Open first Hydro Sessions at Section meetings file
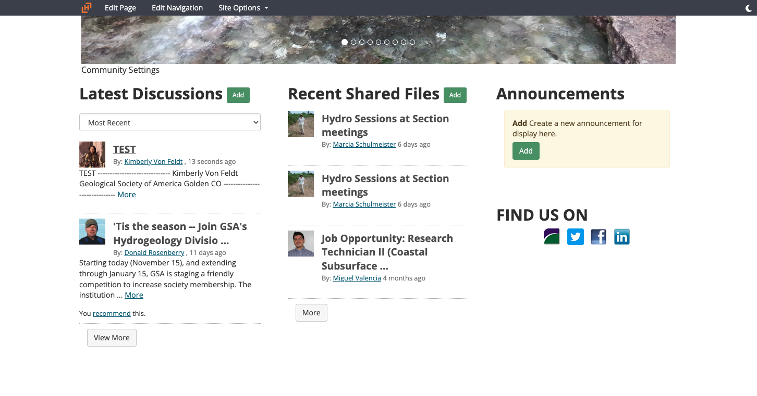Image resolution: width=757 pixels, height=396 pixels. pyautogui.click(x=385, y=125)
